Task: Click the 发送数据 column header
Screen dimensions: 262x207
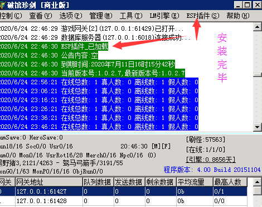Action: [129, 182]
